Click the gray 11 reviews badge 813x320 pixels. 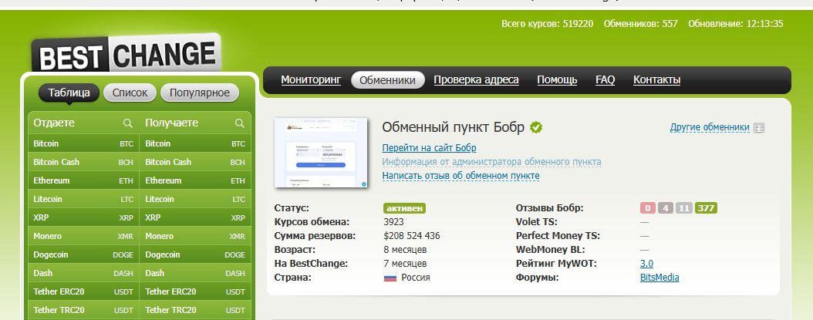coord(684,208)
